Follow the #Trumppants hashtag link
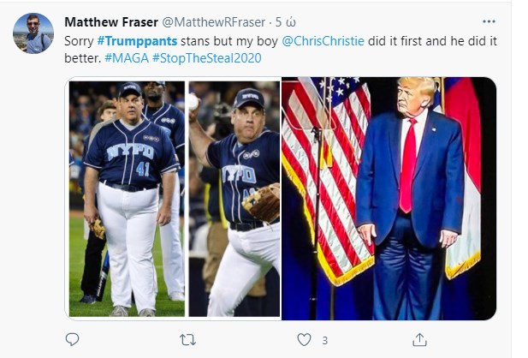This screenshot has width=528, height=358. point(127,41)
